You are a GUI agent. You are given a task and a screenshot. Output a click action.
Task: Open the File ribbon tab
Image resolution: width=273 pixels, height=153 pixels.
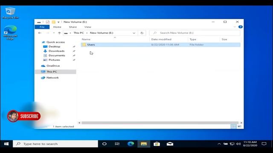tap(42, 27)
